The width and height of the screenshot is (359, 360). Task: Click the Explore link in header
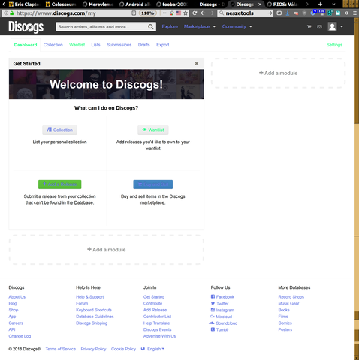click(x=170, y=26)
